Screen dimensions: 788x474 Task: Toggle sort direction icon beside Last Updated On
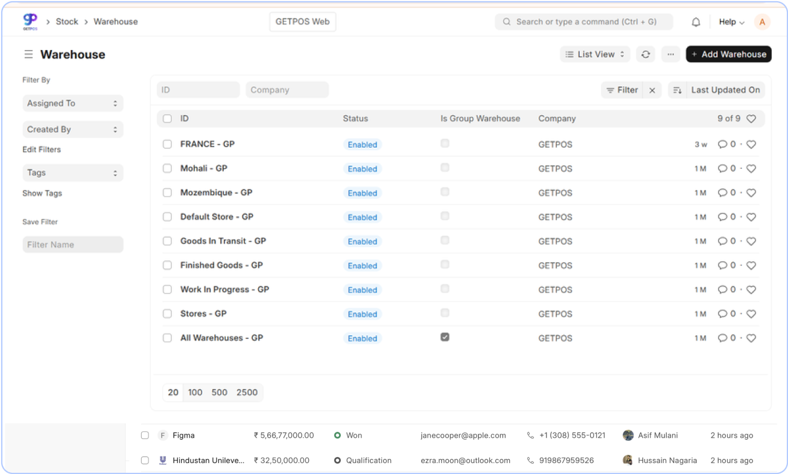click(x=678, y=90)
